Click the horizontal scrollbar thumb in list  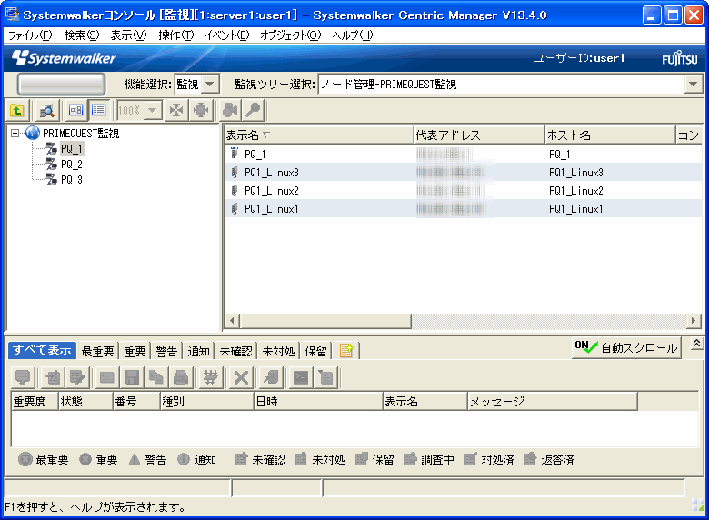click(x=325, y=321)
